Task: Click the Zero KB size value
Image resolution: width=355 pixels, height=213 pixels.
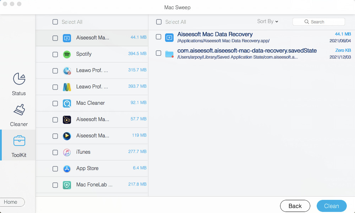Action: pyautogui.click(x=343, y=50)
